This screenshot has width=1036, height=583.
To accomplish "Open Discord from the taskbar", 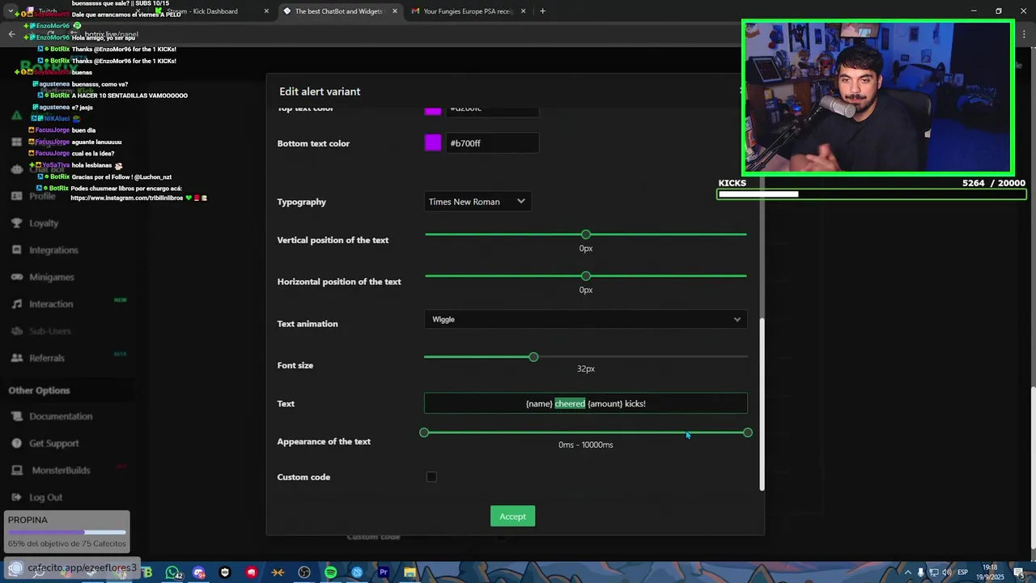I will coord(199,572).
